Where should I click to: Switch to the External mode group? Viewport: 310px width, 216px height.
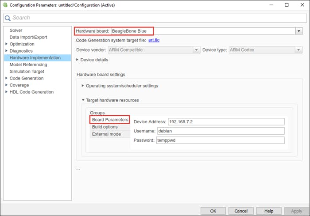tap(106, 134)
